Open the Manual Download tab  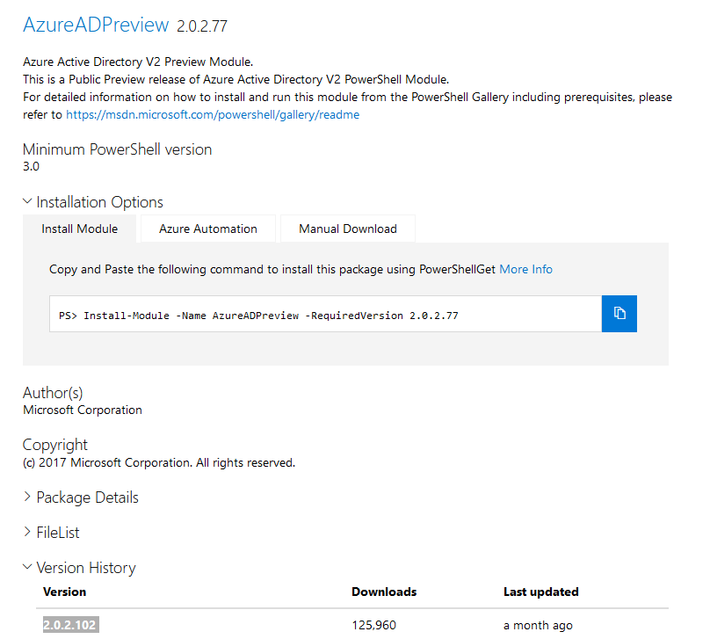click(x=347, y=229)
